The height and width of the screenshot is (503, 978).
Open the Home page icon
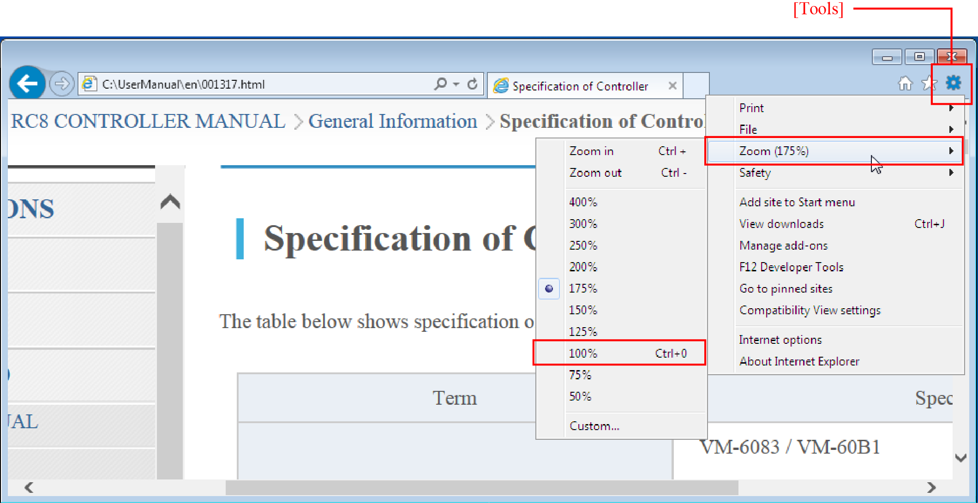tap(905, 84)
